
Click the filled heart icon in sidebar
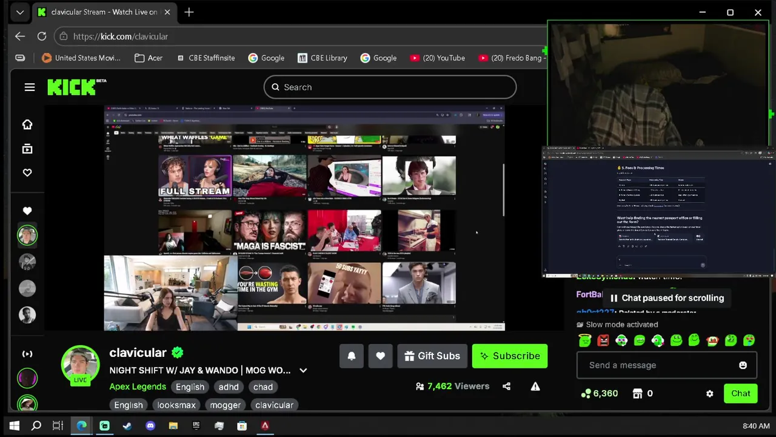coord(27,211)
